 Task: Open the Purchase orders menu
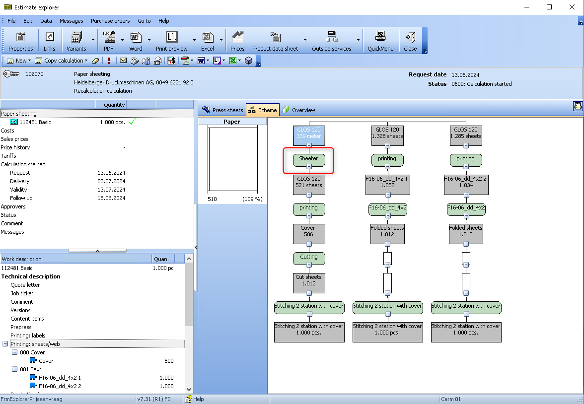110,21
